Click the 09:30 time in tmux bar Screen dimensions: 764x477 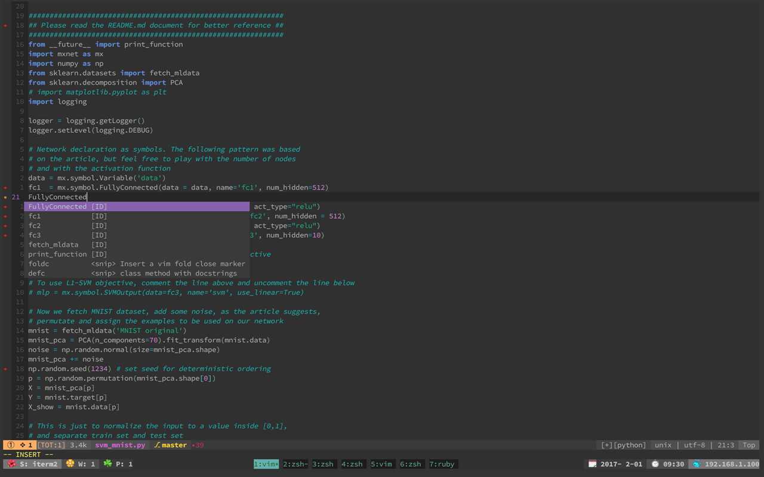click(x=673, y=464)
